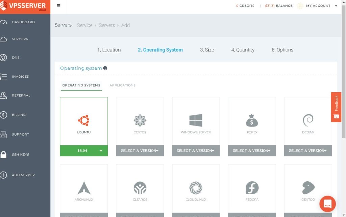This screenshot has width=346, height=217.
Task: Select the CloudLinux logo
Action: coord(196,188)
